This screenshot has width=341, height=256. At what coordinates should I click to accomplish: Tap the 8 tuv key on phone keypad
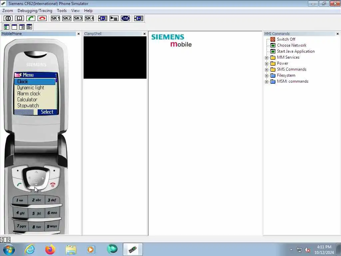click(x=37, y=227)
